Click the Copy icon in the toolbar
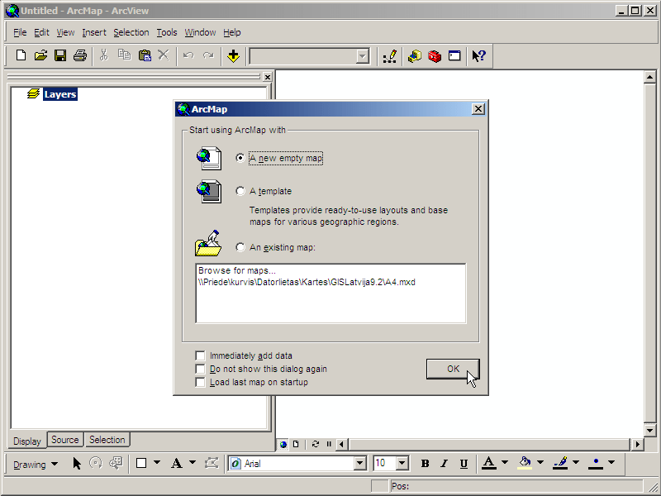The image size is (661, 496). (x=124, y=55)
